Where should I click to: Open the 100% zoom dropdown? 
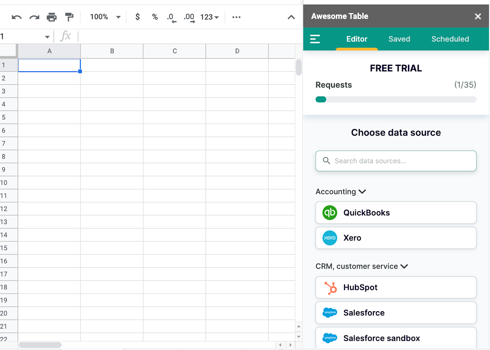105,17
